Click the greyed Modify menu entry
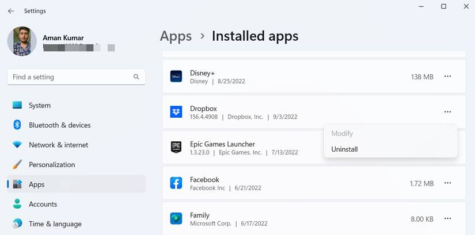 pyautogui.click(x=390, y=133)
